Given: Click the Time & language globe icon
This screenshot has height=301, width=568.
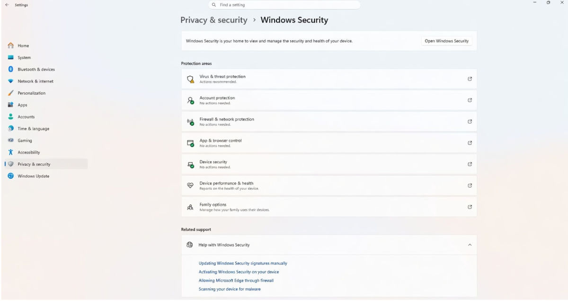Looking at the screenshot, I should (10, 128).
